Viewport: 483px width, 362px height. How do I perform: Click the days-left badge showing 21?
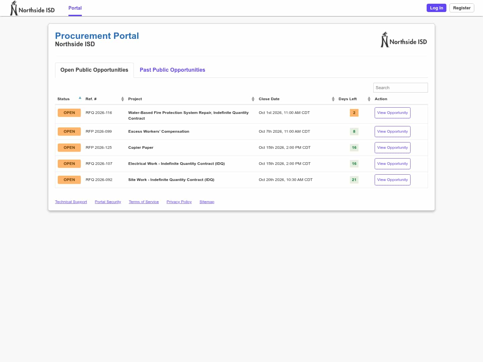pyautogui.click(x=354, y=180)
